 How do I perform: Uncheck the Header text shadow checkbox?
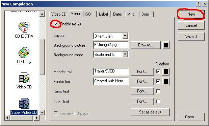point(158,71)
